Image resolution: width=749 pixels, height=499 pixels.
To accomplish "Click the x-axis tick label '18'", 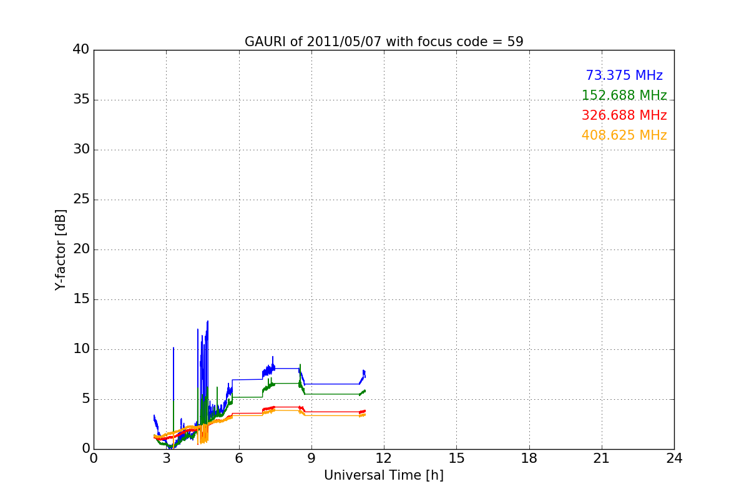I will pyautogui.click(x=529, y=458).
